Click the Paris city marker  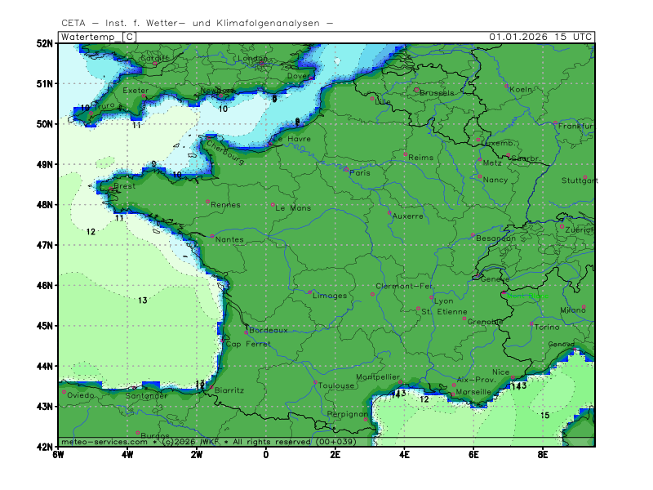[346, 170]
